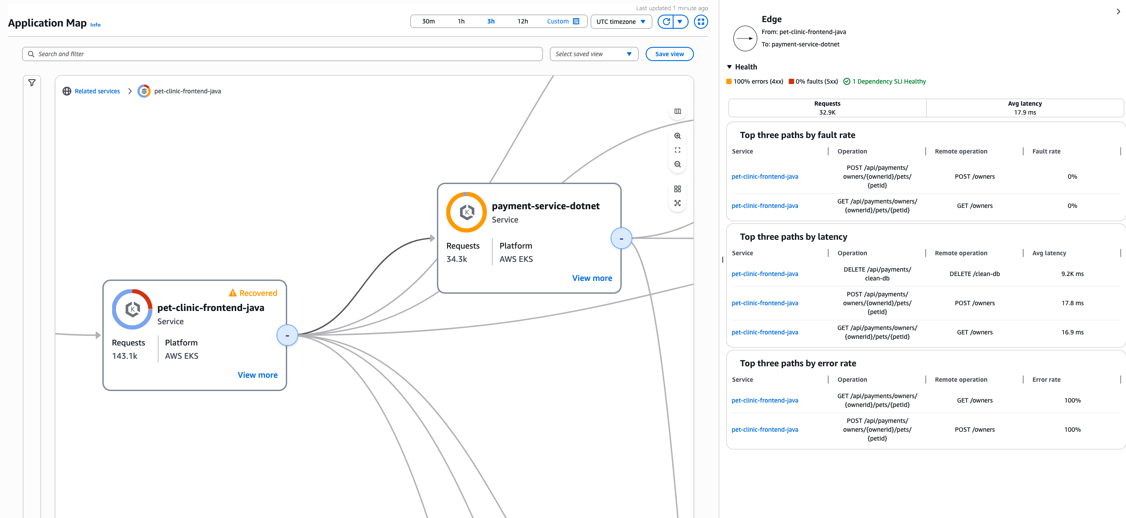Open the map legend icon

[678, 111]
